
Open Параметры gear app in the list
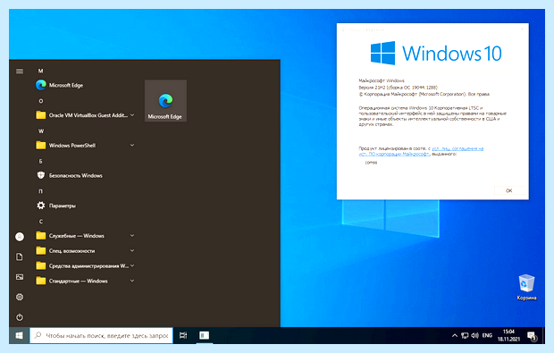coord(85,206)
